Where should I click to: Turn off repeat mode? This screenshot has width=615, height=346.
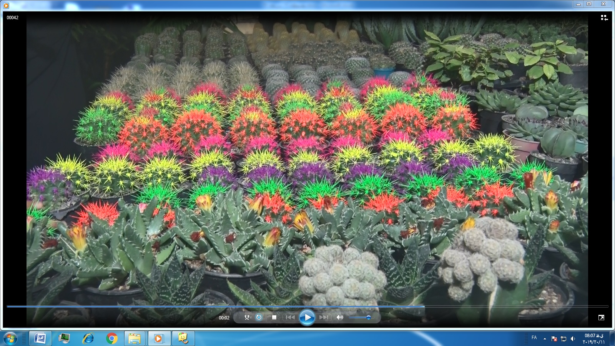259,317
